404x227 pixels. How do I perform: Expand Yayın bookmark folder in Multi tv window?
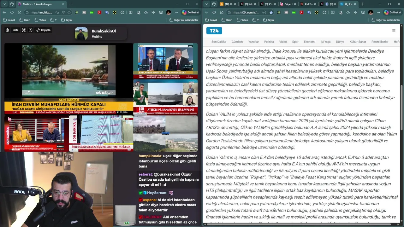point(66,20)
